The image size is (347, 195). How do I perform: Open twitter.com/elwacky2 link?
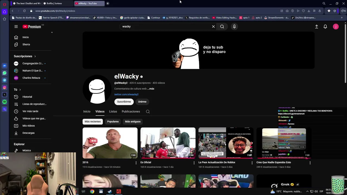126,95
